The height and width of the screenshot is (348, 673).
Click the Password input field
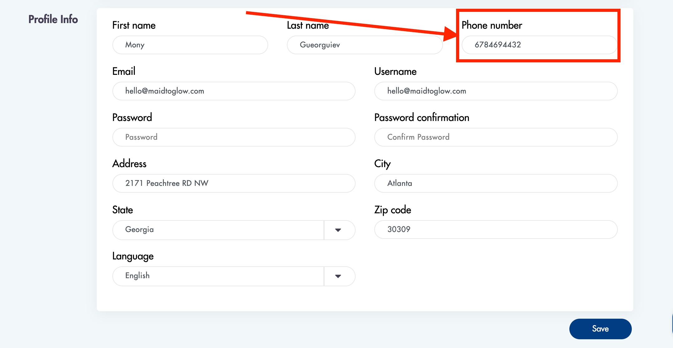click(x=233, y=137)
